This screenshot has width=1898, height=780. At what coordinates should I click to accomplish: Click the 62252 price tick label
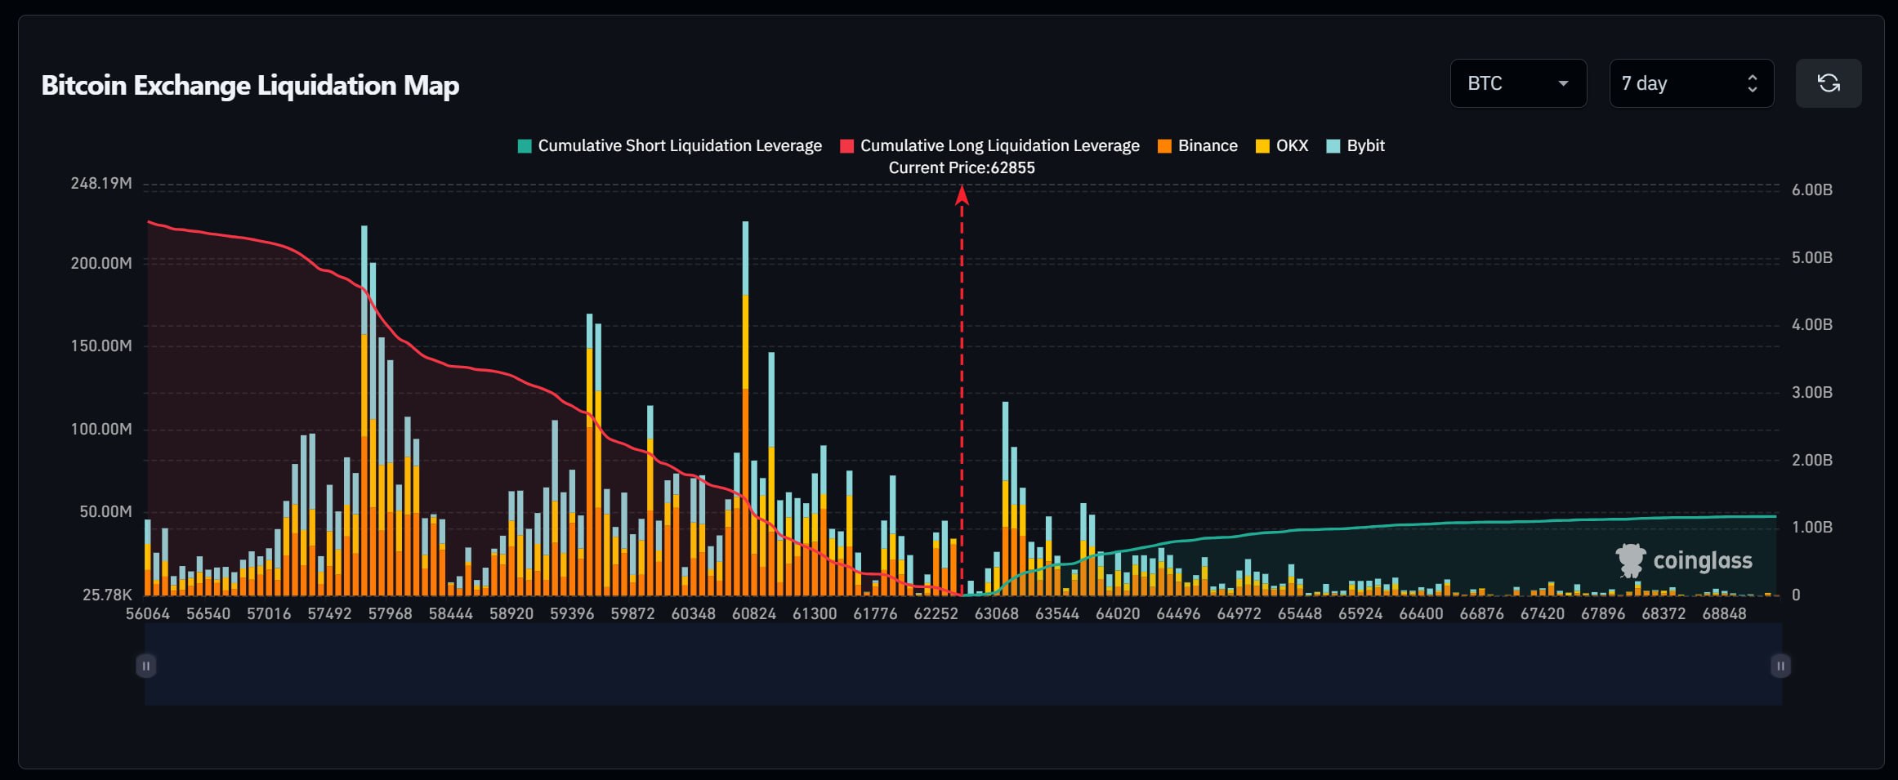pos(936,613)
